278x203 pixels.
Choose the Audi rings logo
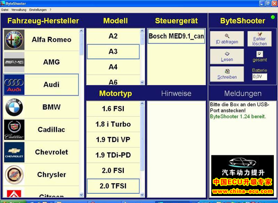(x=14, y=85)
